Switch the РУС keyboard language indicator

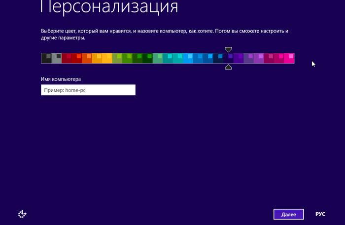[x=320, y=214]
